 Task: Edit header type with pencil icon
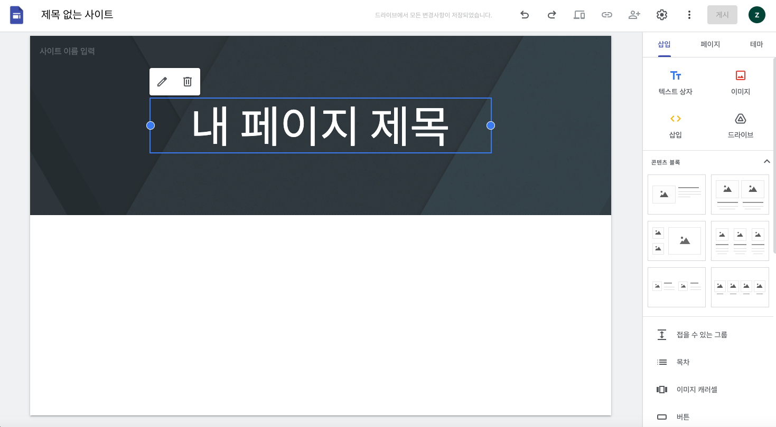coord(162,82)
